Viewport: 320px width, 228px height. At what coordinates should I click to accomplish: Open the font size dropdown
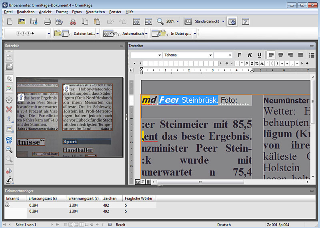pos(230,55)
